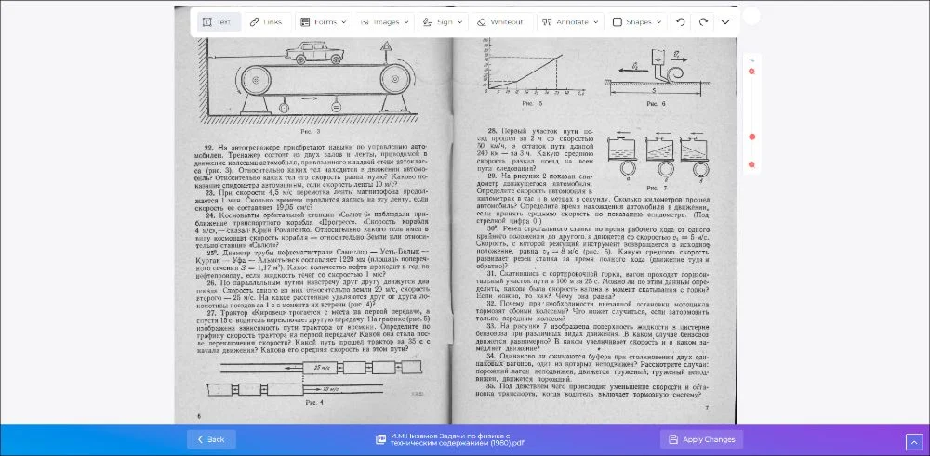Redo the last action
The image size is (930, 456).
(703, 21)
